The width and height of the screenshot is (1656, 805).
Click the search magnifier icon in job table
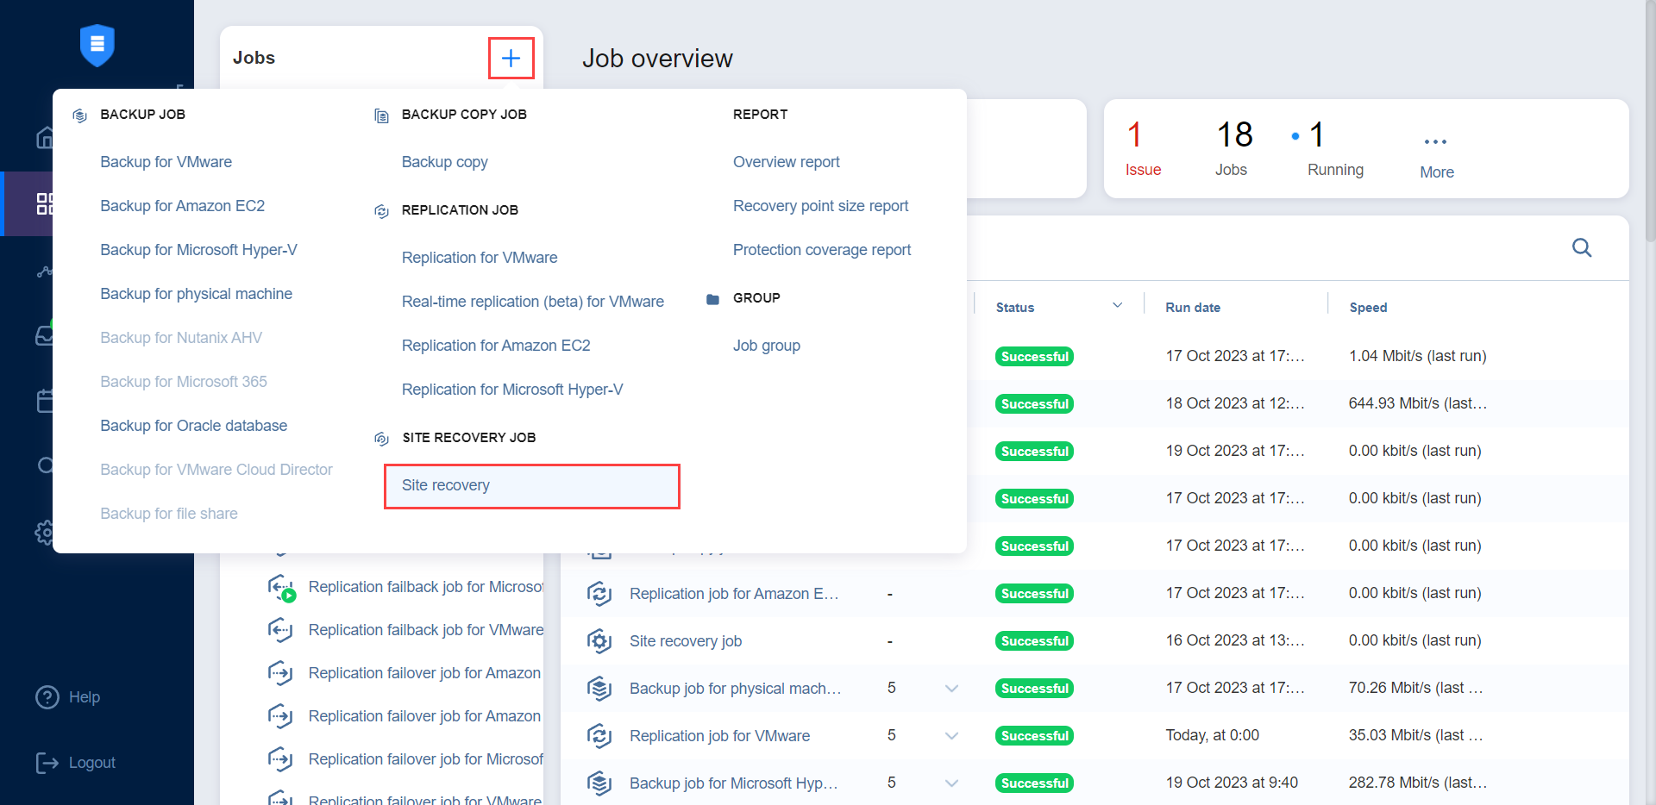(x=1581, y=248)
